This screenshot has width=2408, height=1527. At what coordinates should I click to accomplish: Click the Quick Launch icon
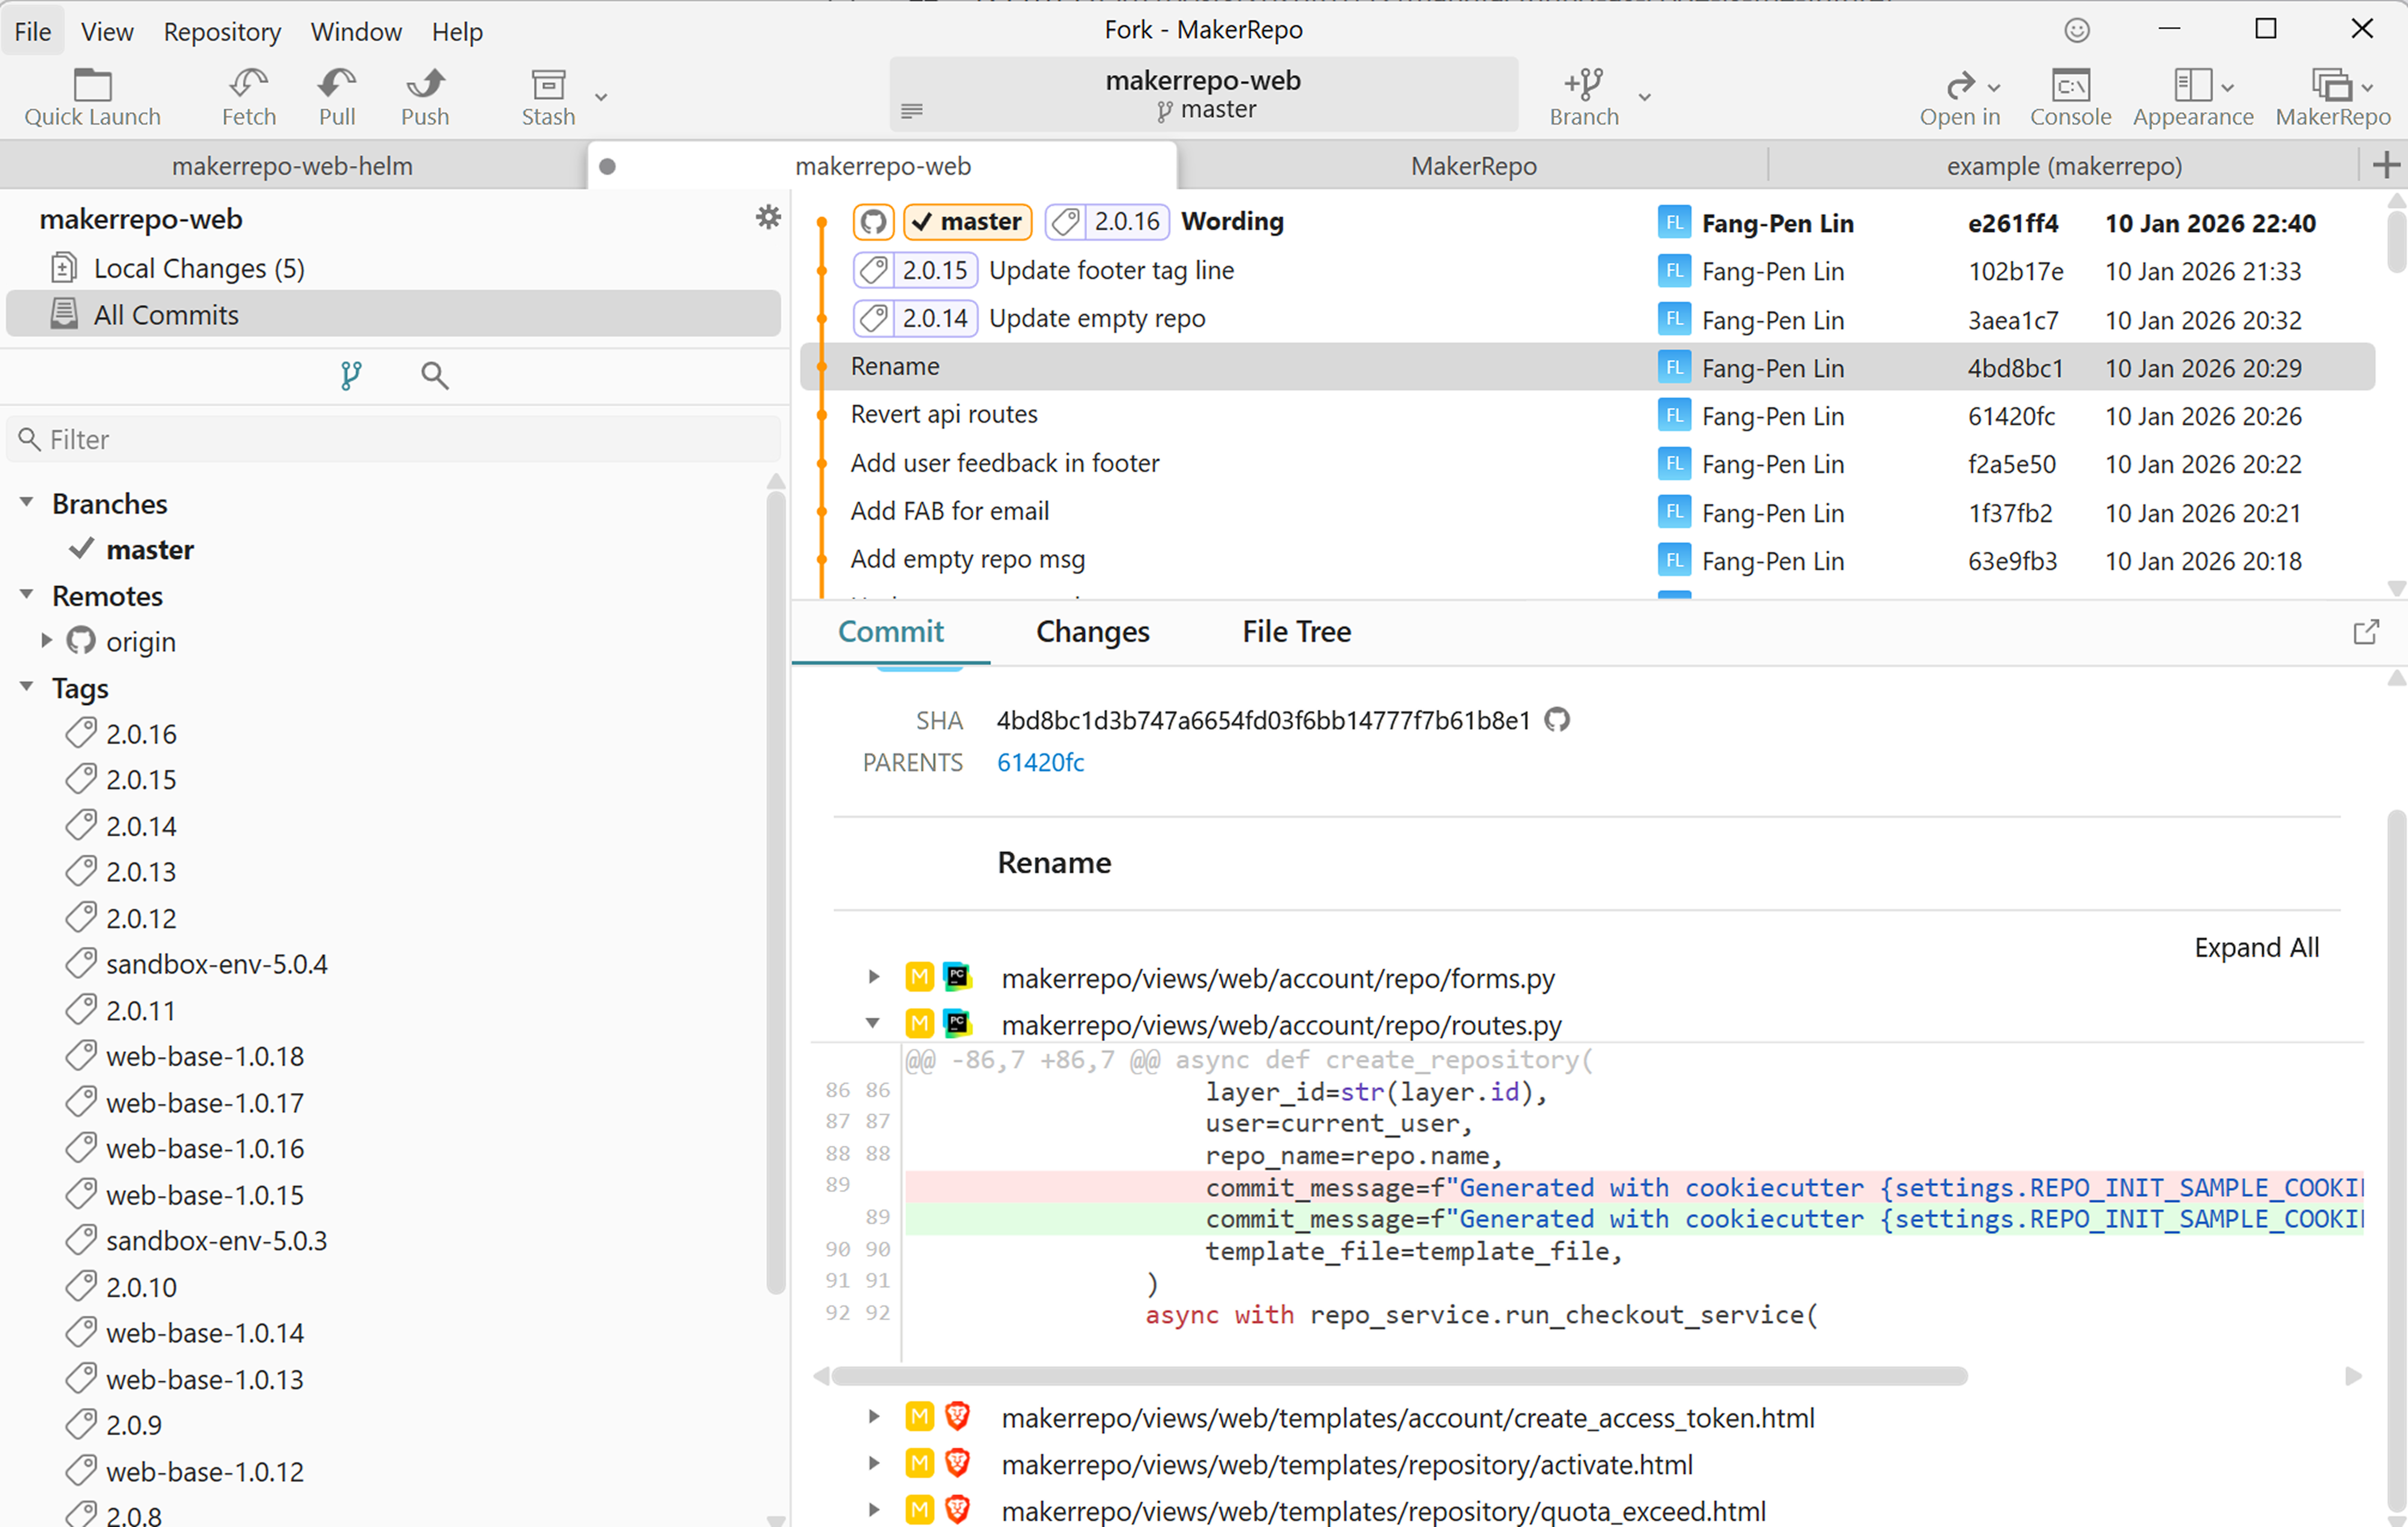pos(91,95)
